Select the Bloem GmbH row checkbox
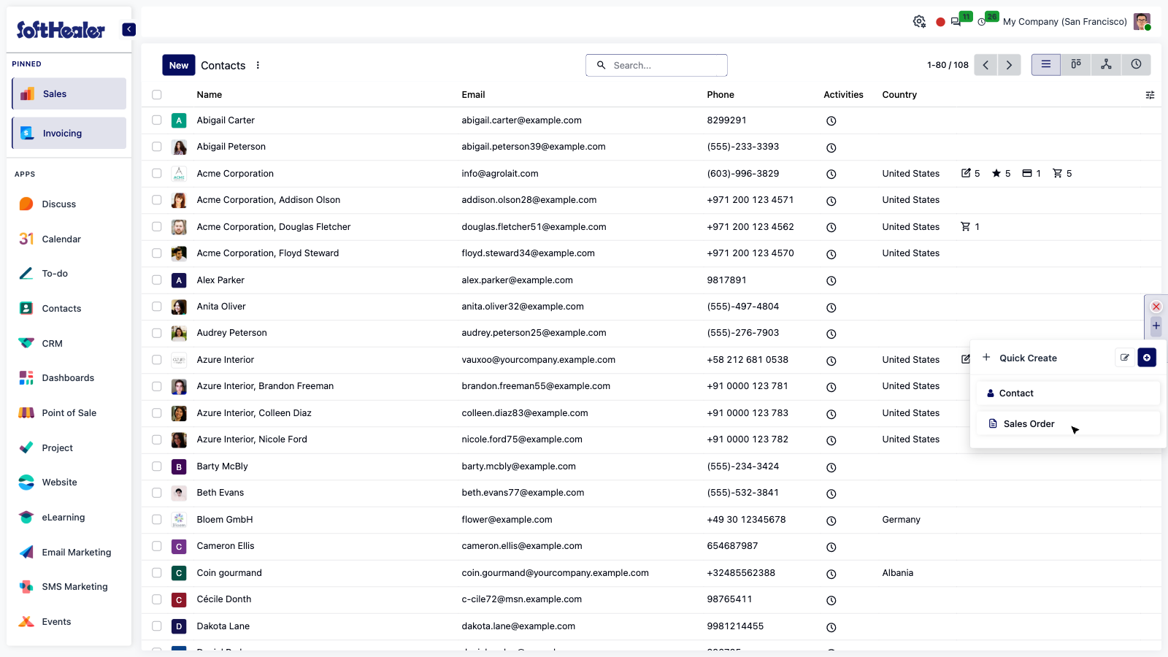Viewport: 1168px width, 657px height. coord(157,520)
